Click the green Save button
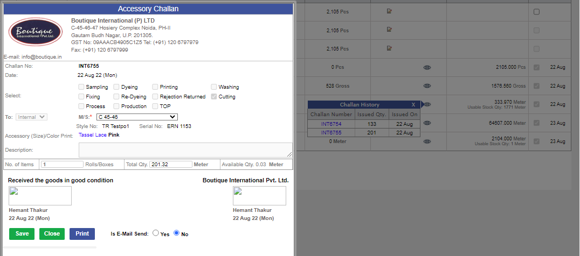The image size is (580, 256). coord(22,234)
